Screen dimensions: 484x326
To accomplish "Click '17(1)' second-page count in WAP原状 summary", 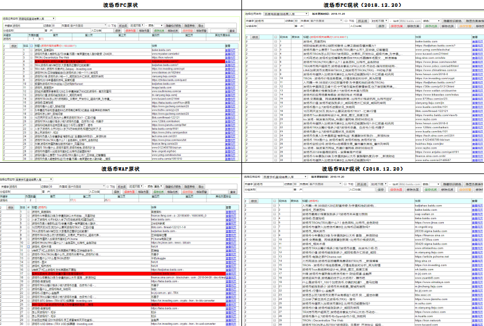I will point(73,200).
